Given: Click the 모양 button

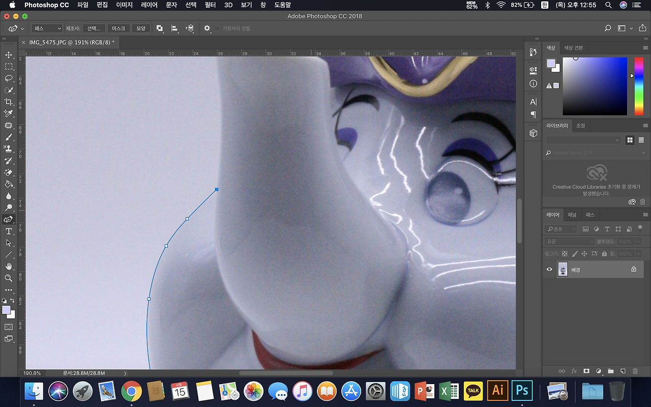Looking at the screenshot, I should point(141,28).
